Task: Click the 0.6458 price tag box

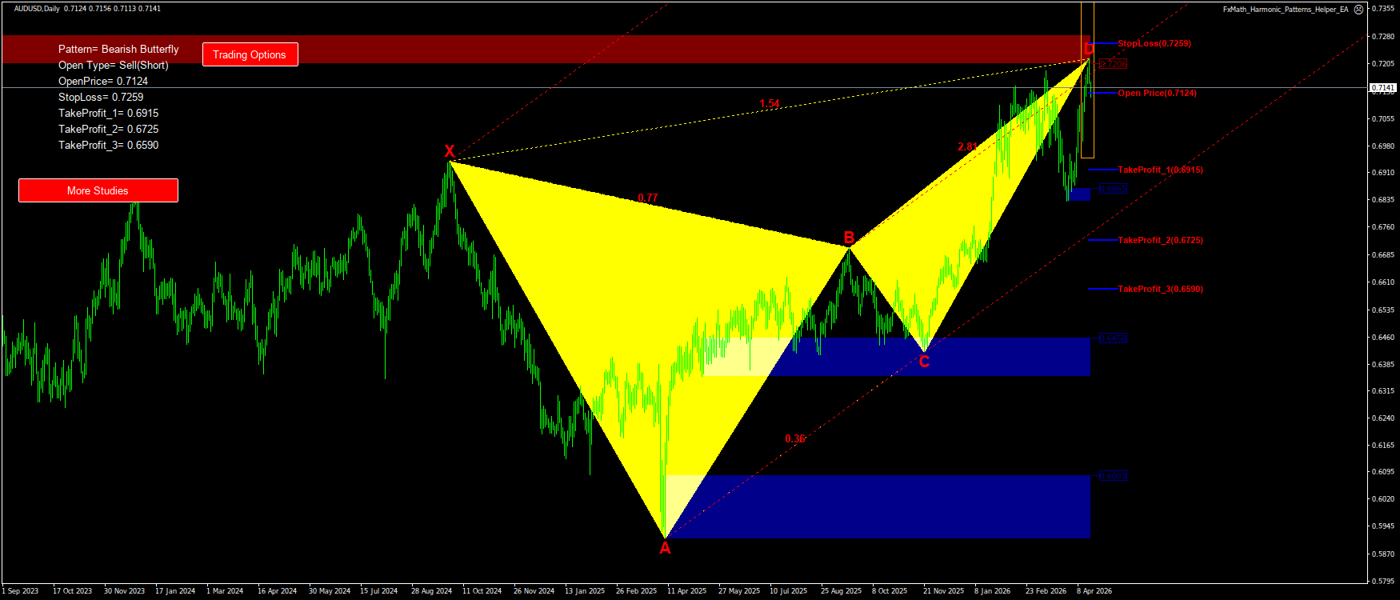Action: (1114, 338)
